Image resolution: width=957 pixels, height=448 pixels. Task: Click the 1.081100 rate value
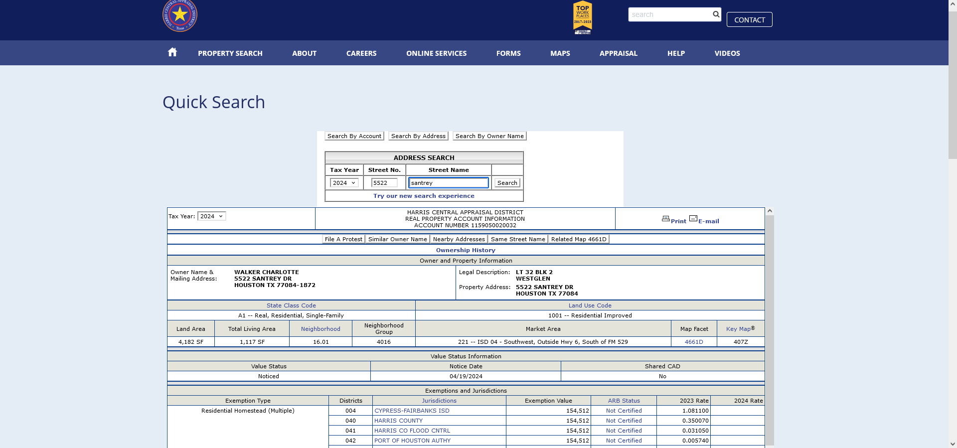[695, 411]
